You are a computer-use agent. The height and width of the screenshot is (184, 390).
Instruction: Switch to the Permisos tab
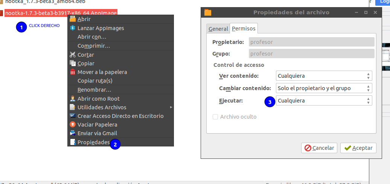[244, 28]
